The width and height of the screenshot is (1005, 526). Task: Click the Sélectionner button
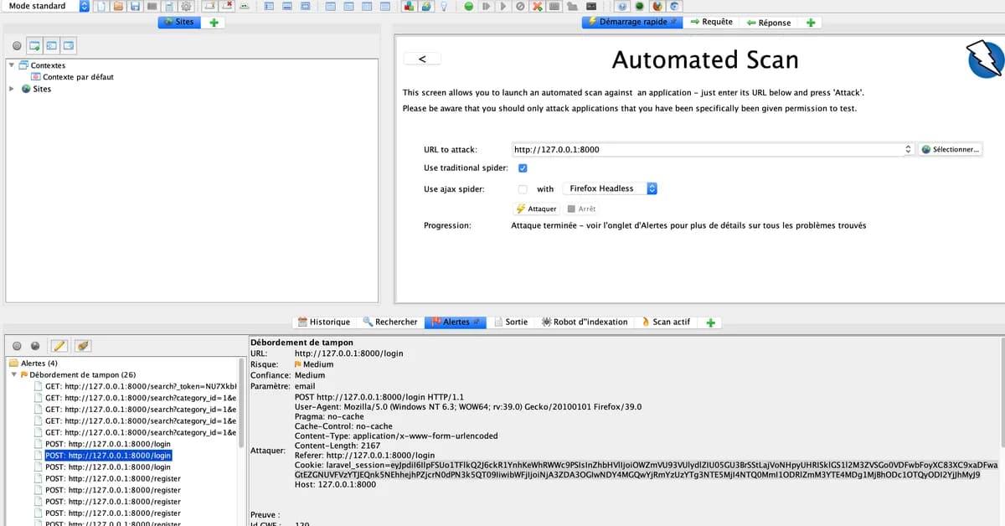pyautogui.click(x=951, y=148)
